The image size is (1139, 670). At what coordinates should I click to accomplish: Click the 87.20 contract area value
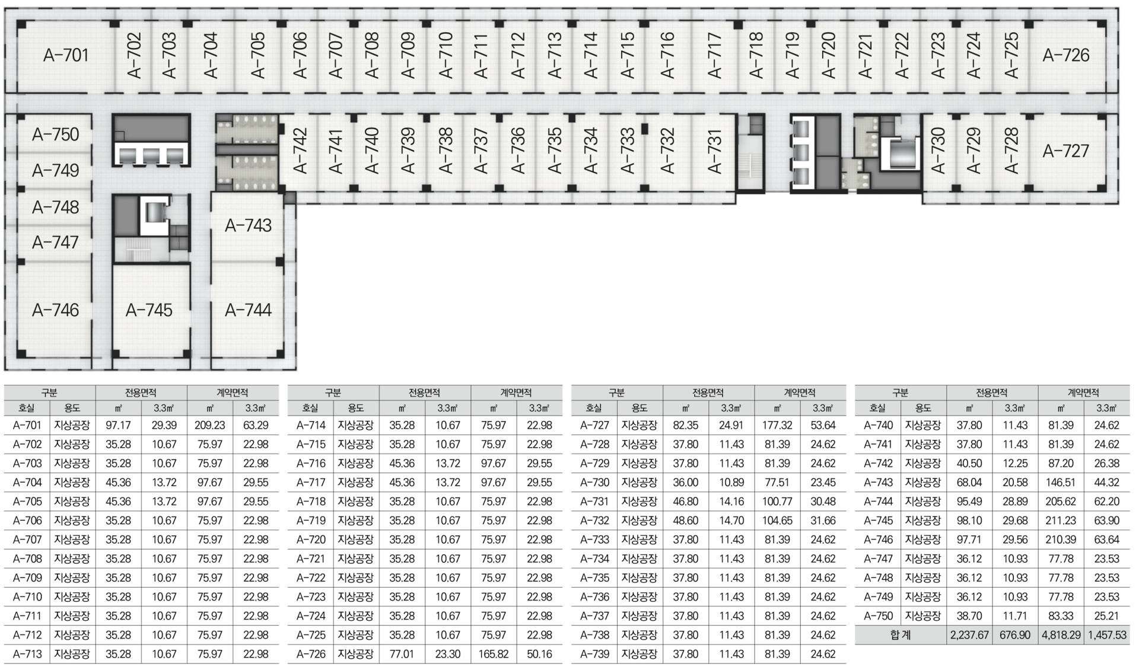(1061, 463)
